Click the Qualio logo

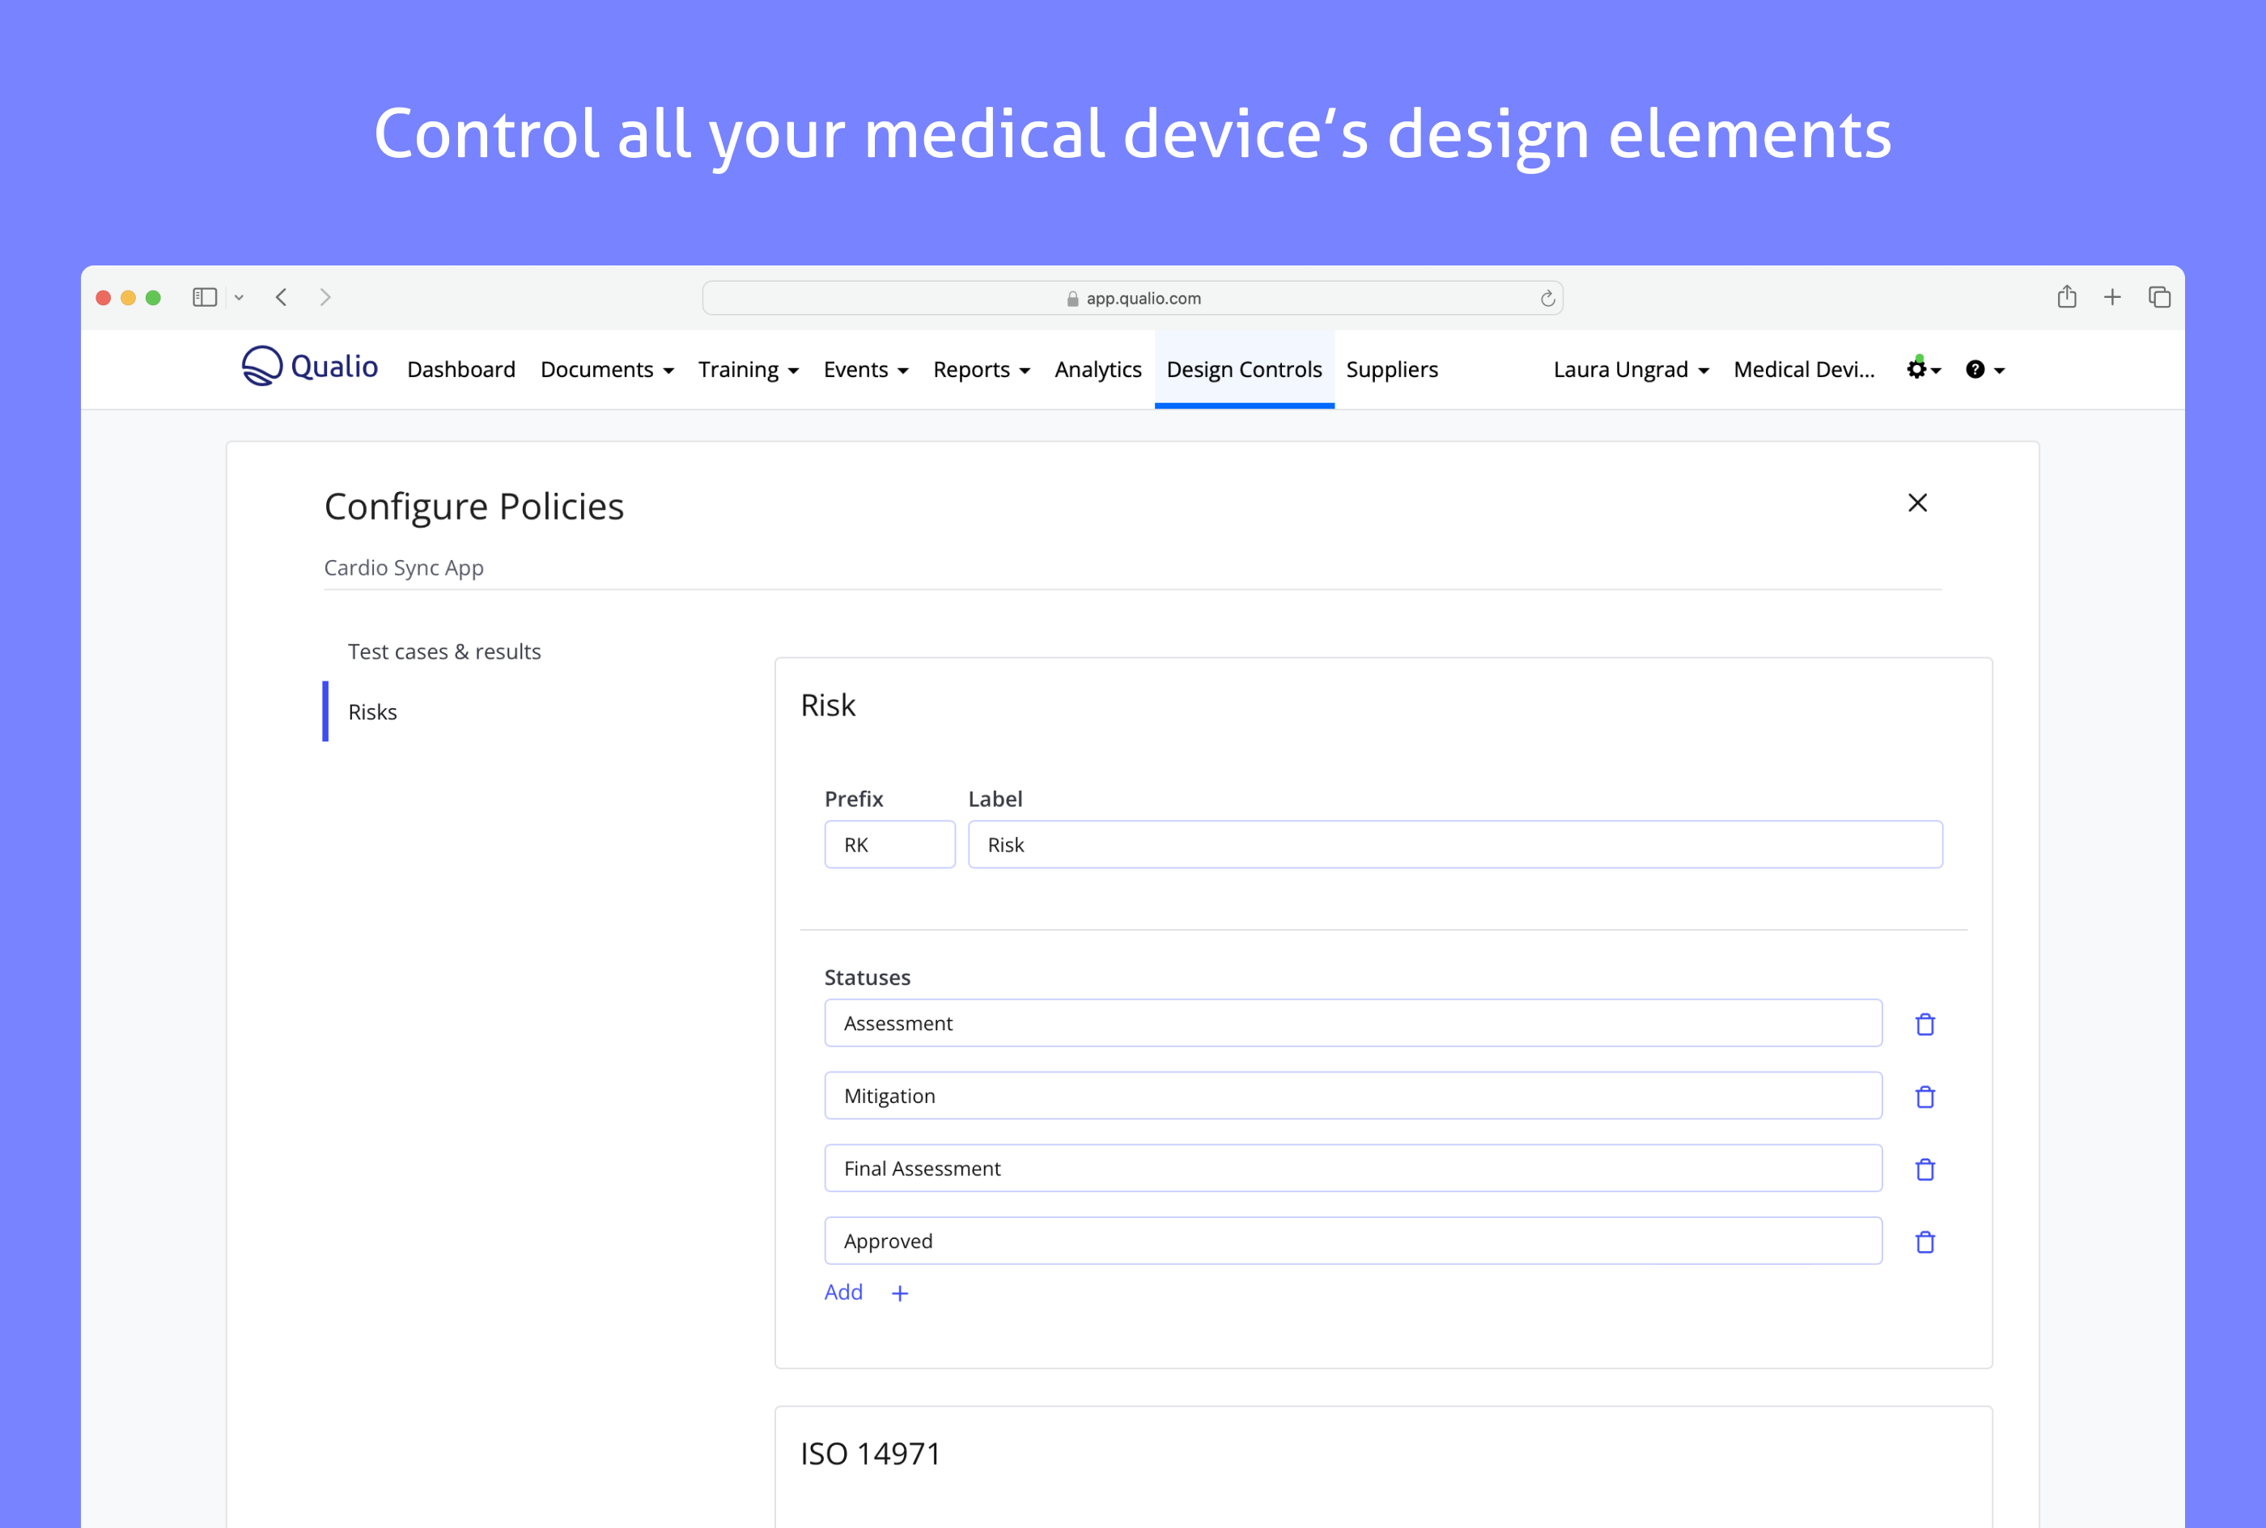point(310,367)
